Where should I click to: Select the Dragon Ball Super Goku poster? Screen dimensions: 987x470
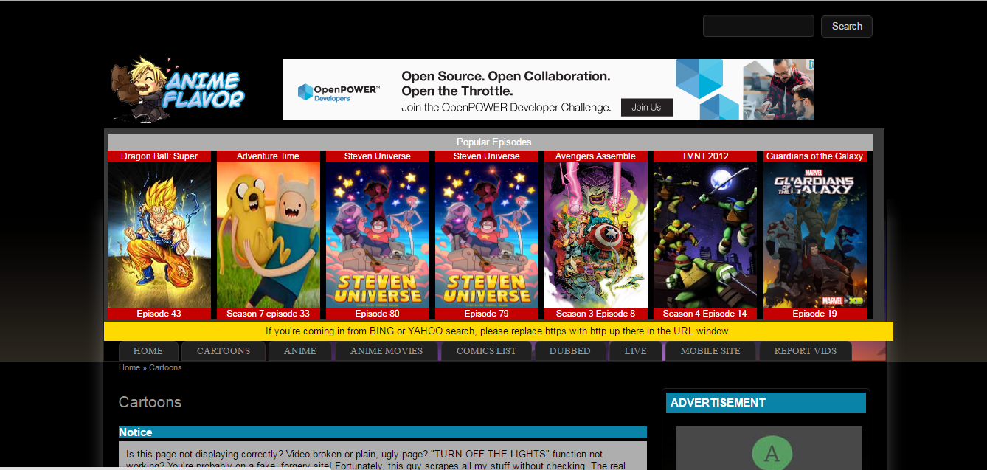coord(159,235)
